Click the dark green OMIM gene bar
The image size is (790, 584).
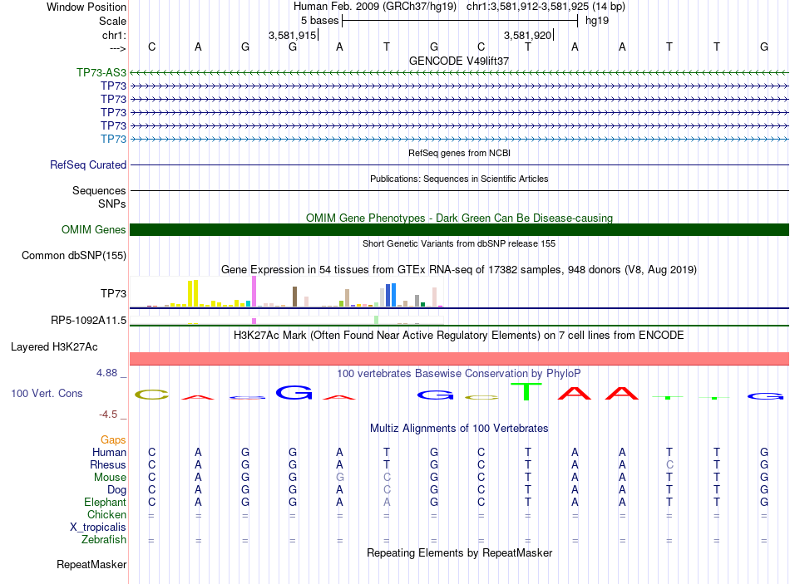click(459, 229)
